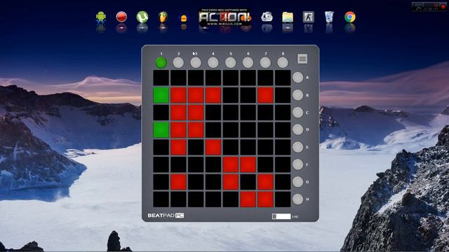Toggle the red pad in row B column 2
This screenshot has height=252, width=449.
pos(178,95)
